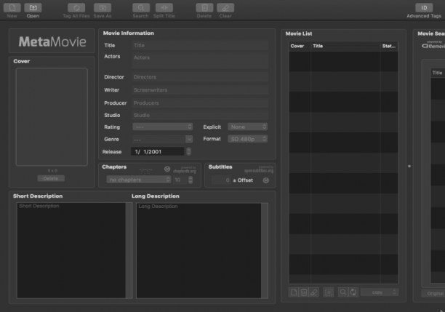
Task: Expand the Genre combo box arrow
Action: [189, 139]
